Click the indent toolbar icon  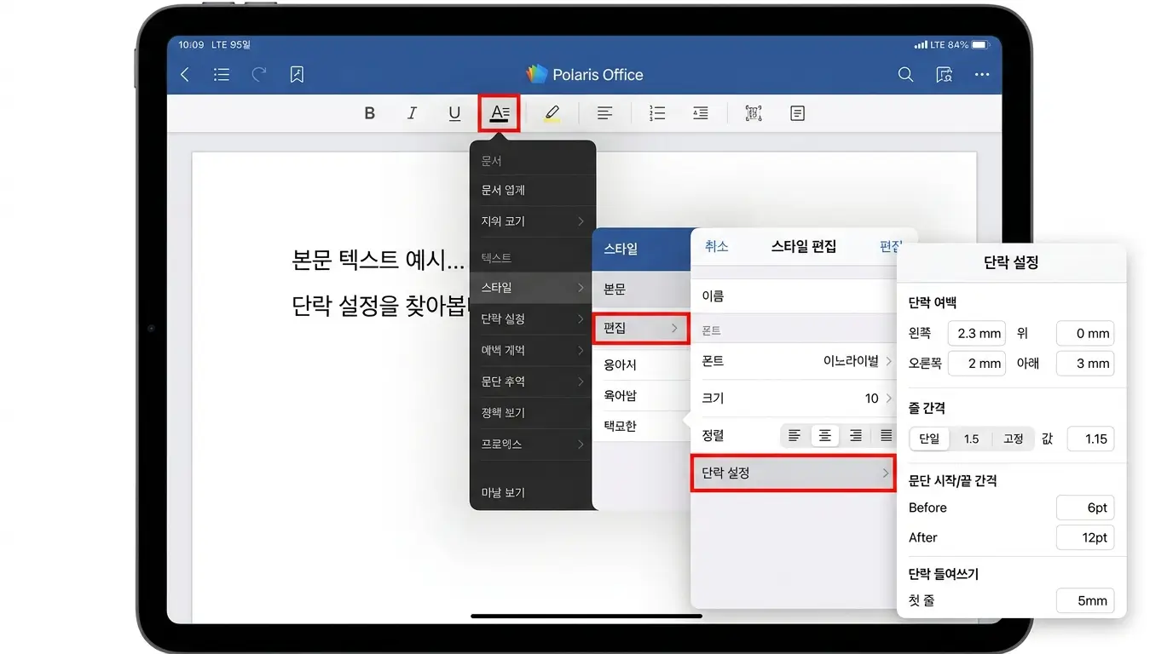[x=701, y=113]
